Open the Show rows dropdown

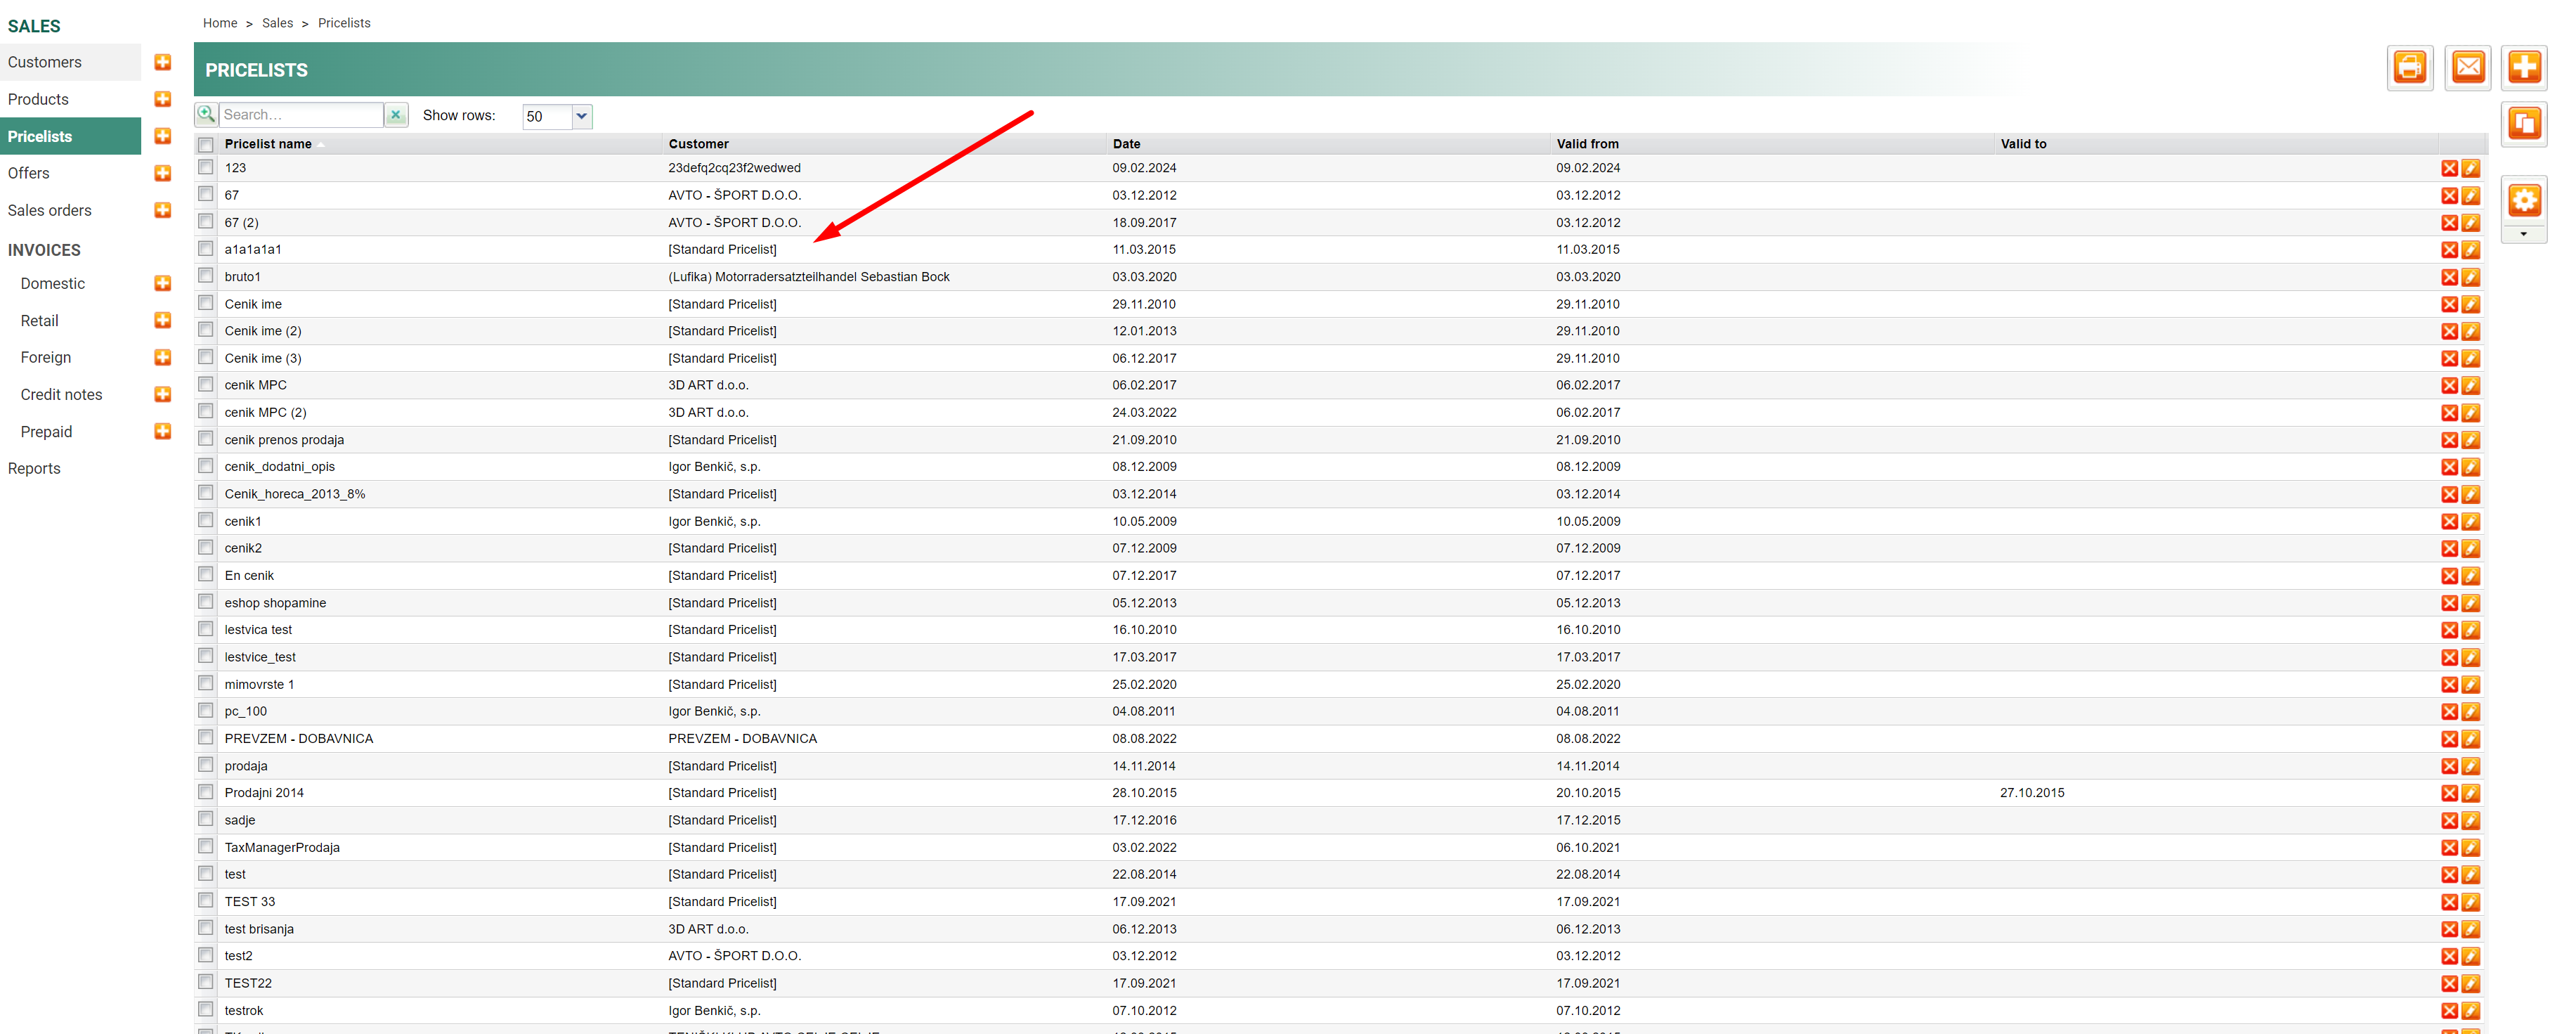point(581,116)
